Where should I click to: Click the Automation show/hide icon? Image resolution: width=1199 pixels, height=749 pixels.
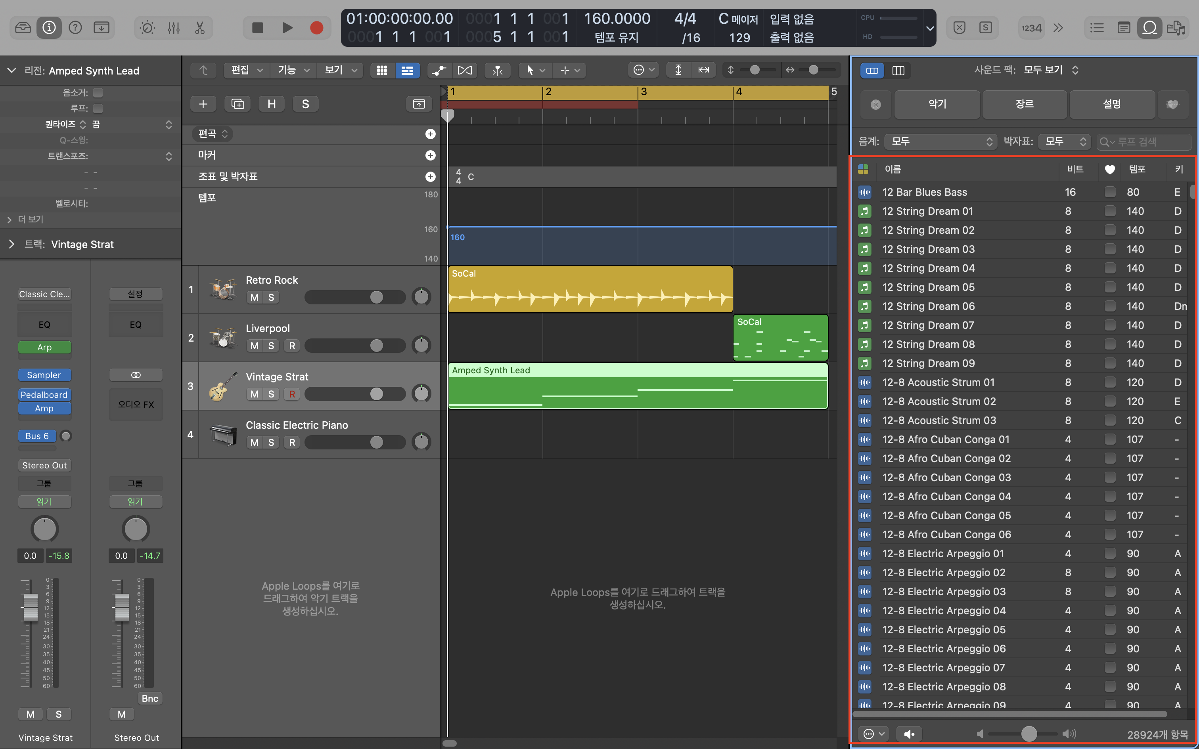click(x=439, y=71)
